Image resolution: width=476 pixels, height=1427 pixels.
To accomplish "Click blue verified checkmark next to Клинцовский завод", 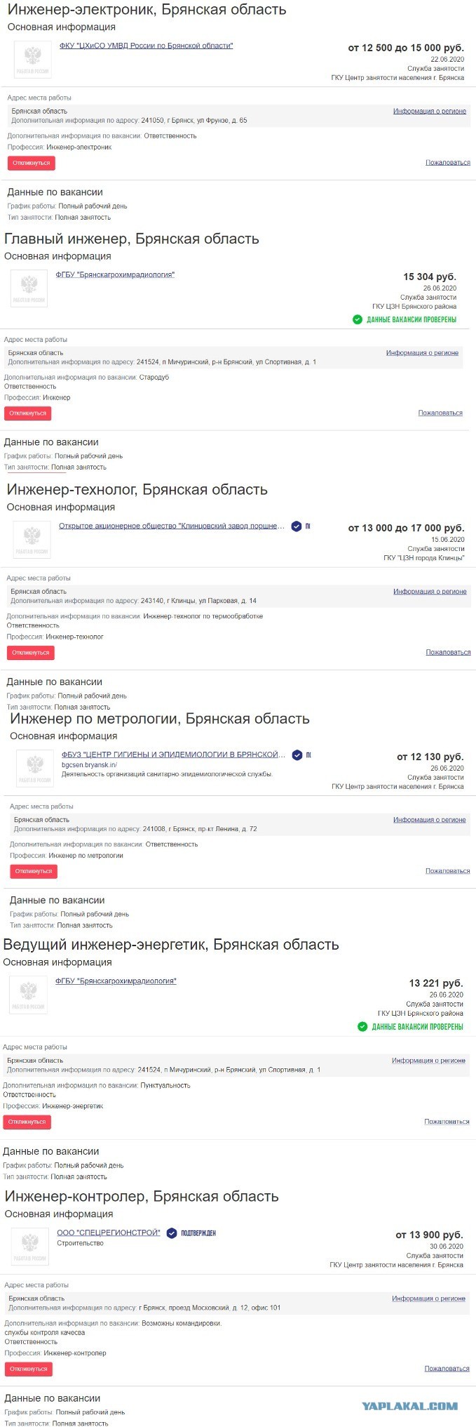I will coord(297,526).
